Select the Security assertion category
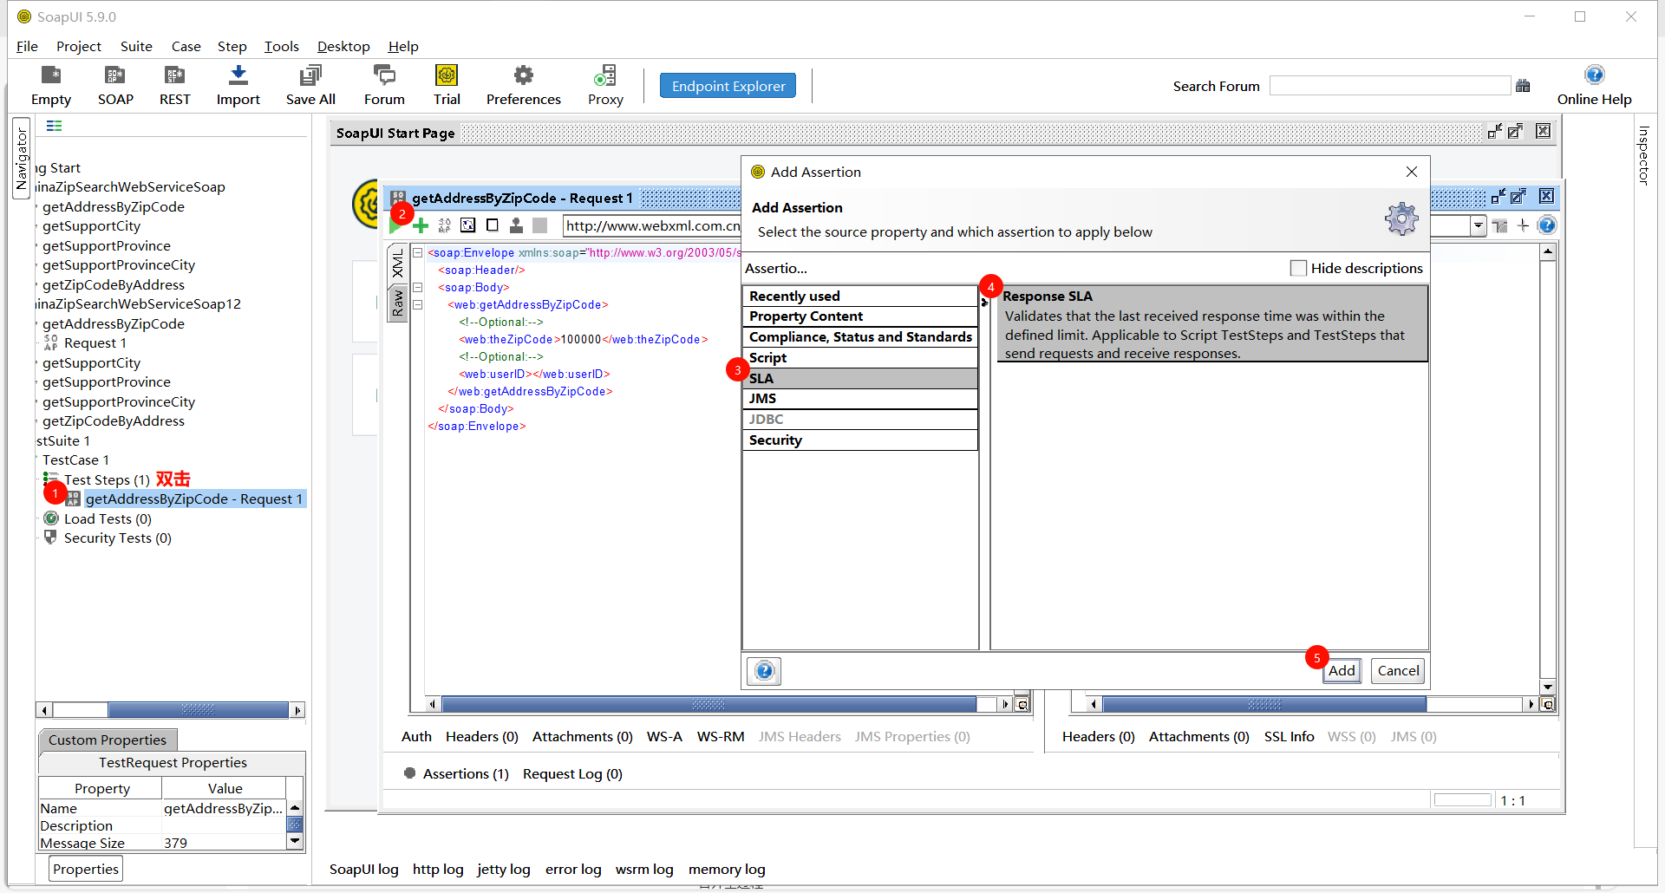Image resolution: width=1665 pixels, height=893 pixels. [x=860, y=440]
